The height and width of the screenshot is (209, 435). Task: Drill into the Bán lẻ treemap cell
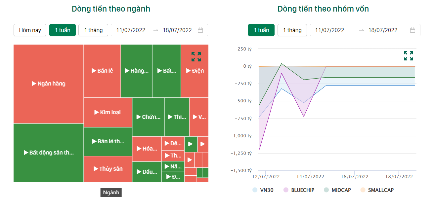(102, 71)
